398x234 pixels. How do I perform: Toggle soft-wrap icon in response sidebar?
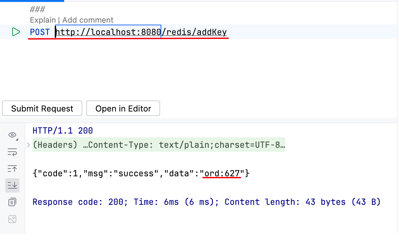[x=12, y=152]
